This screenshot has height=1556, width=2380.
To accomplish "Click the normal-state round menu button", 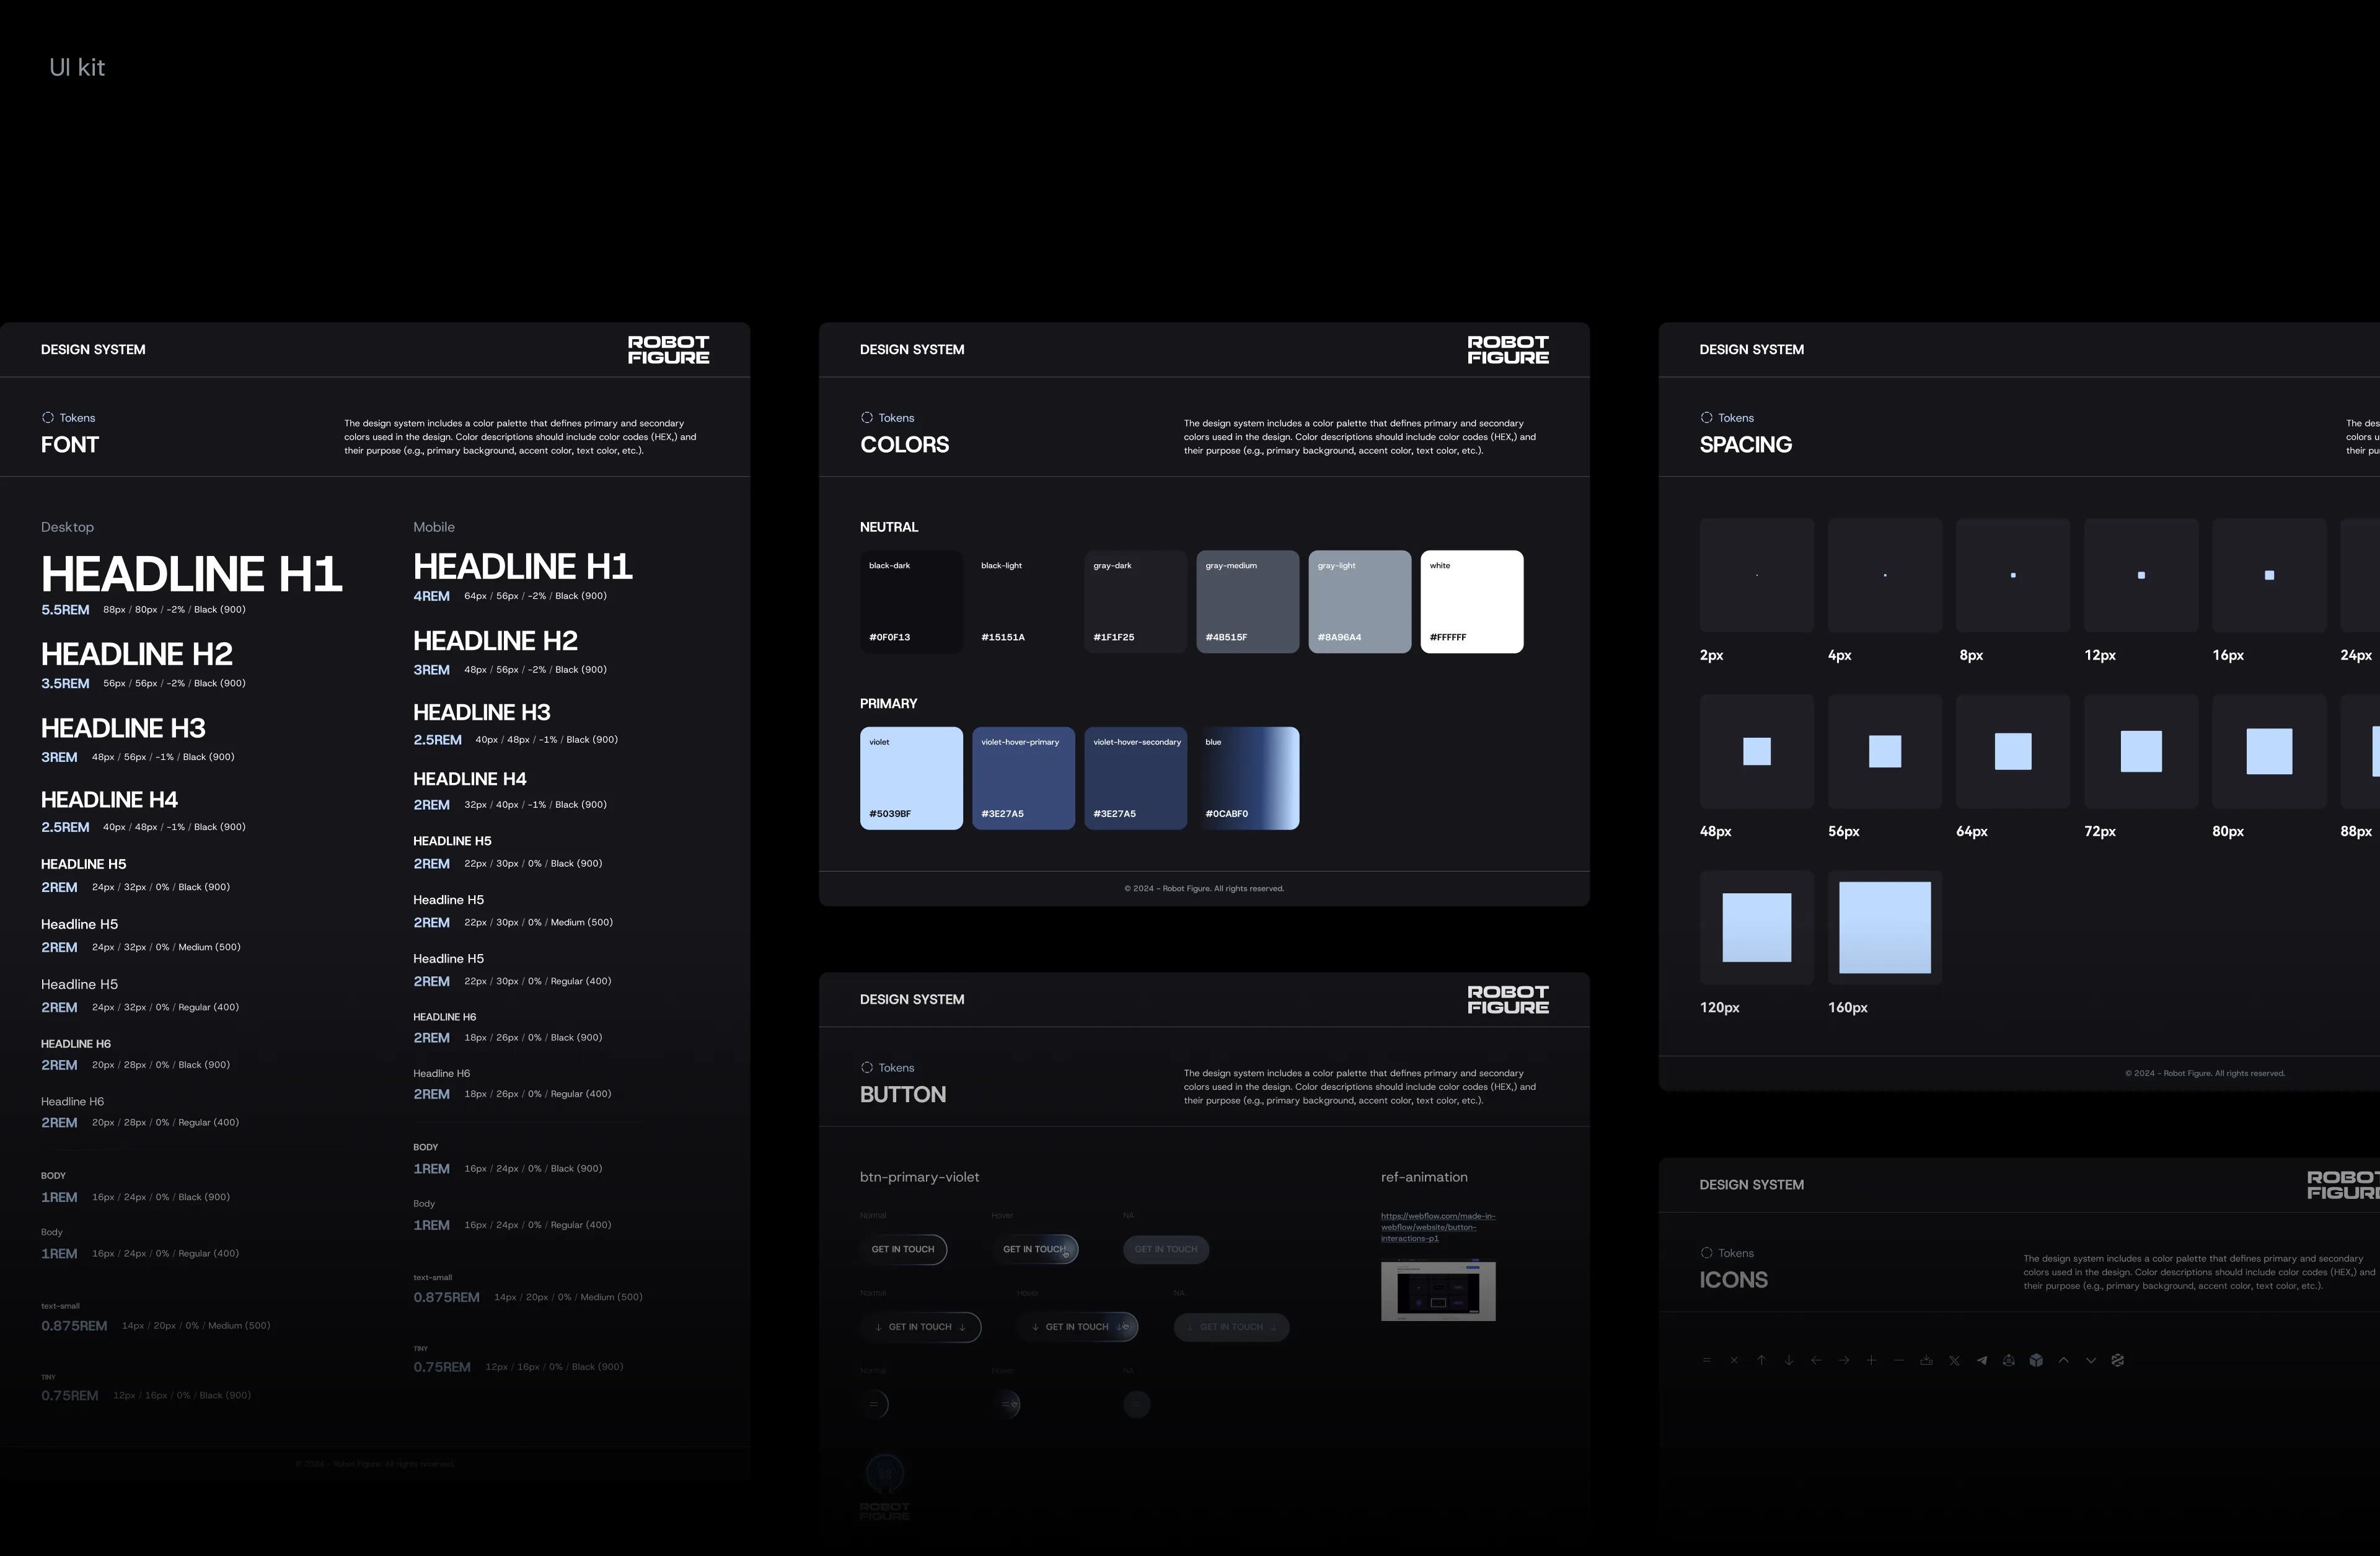I will [x=874, y=1404].
